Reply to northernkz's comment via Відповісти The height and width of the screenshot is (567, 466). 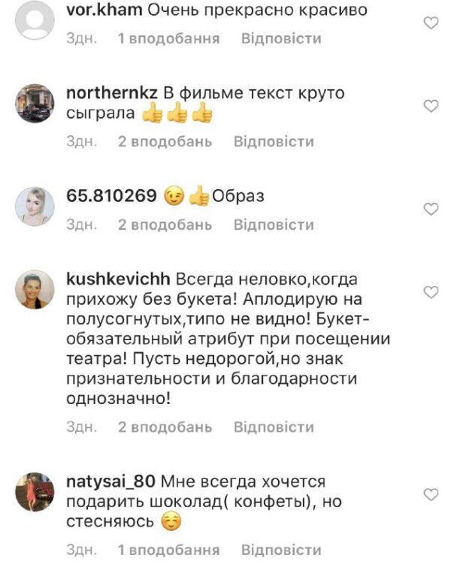274,141
